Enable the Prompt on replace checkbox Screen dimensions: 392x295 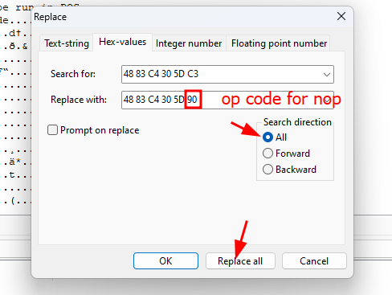coord(52,130)
